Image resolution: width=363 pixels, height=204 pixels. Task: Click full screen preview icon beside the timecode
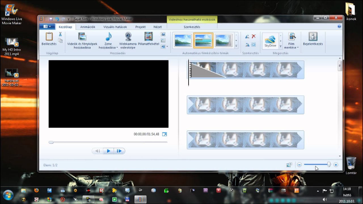pos(164,134)
